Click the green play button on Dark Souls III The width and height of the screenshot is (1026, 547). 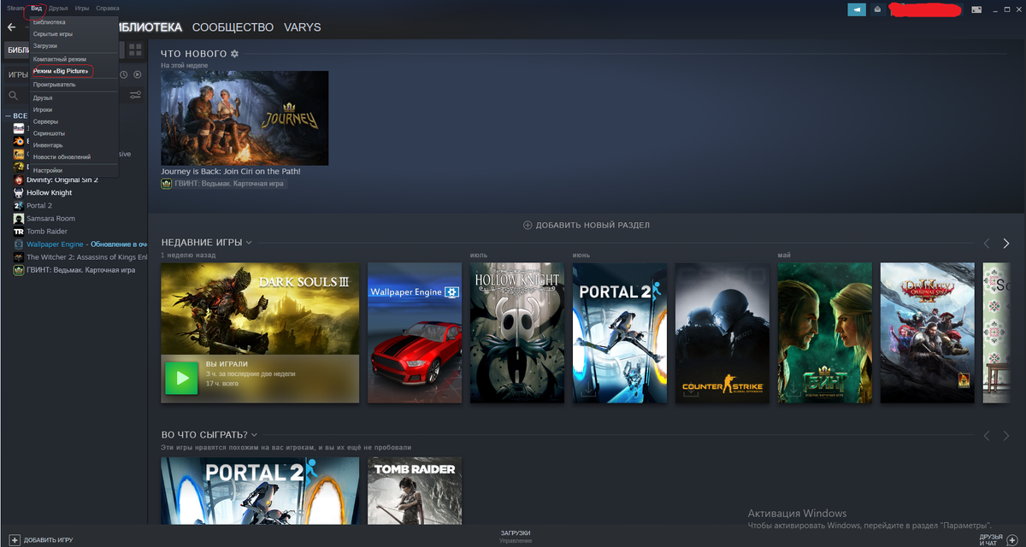point(180,378)
